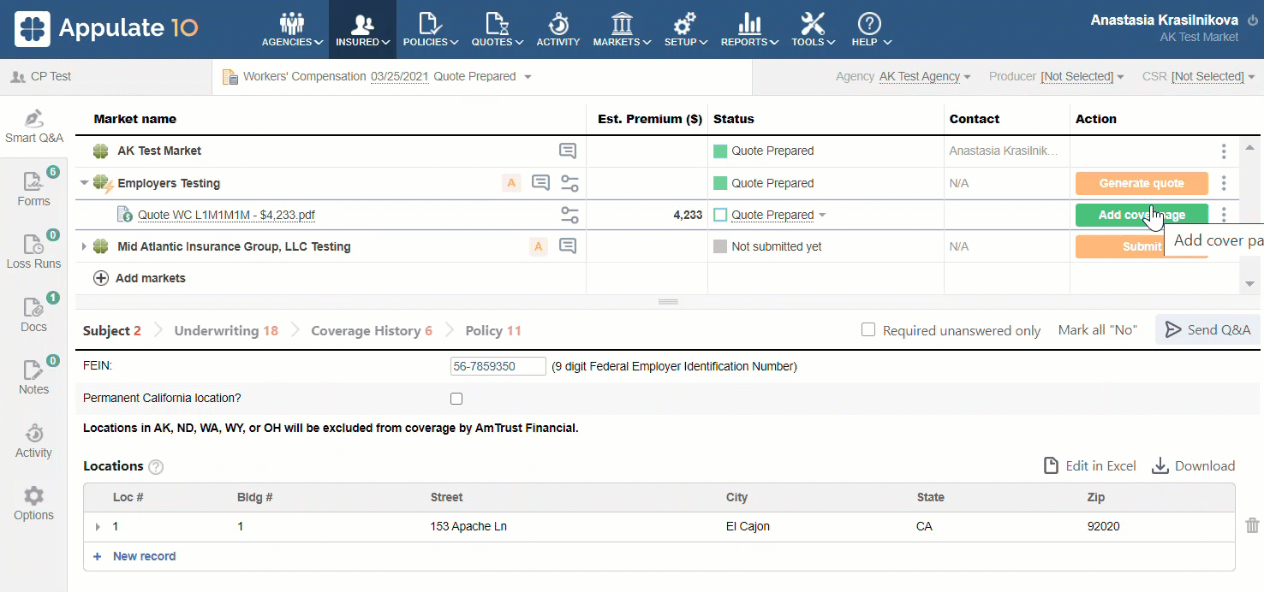Open Docs in the sidebar

33,315
